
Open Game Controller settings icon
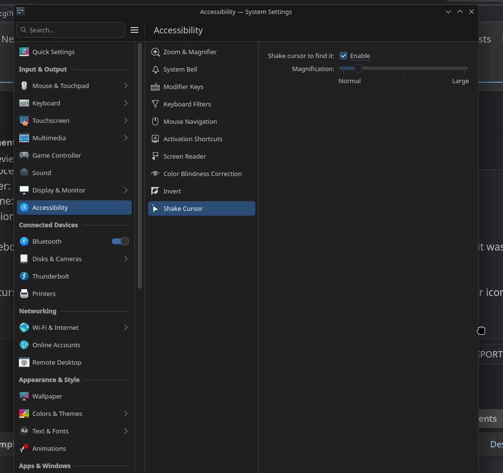coord(24,155)
